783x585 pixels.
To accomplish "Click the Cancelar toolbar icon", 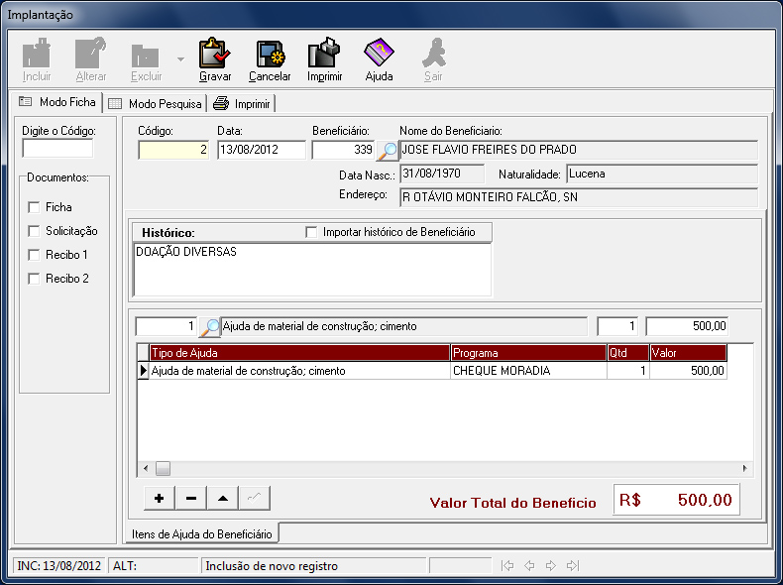I will (270, 58).
